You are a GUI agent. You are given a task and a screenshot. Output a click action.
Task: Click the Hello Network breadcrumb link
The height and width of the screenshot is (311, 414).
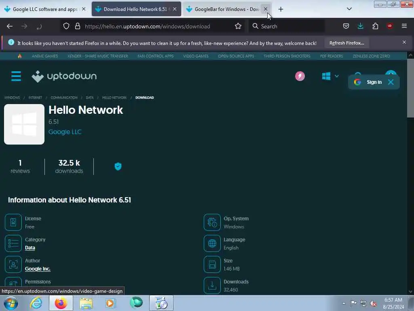pos(114,98)
